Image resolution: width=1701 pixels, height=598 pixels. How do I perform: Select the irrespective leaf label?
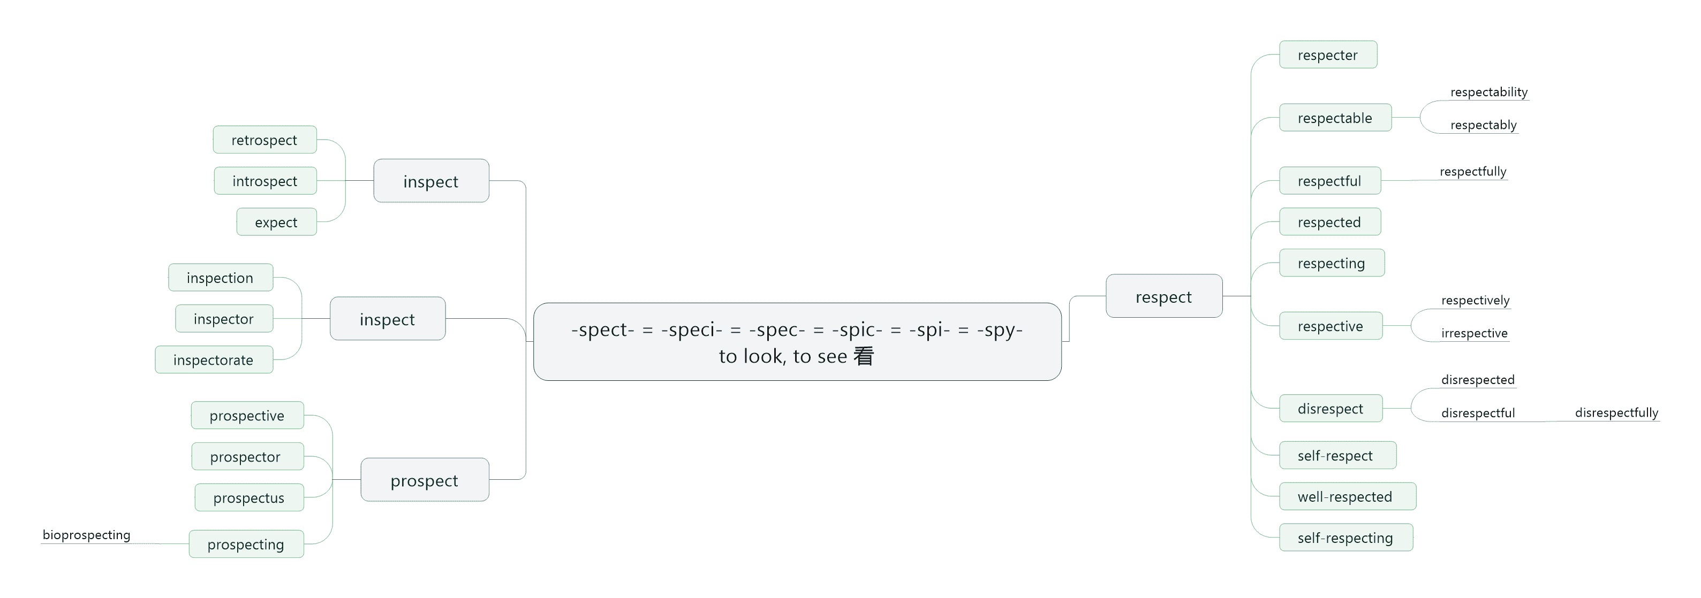coord(1474,333)
